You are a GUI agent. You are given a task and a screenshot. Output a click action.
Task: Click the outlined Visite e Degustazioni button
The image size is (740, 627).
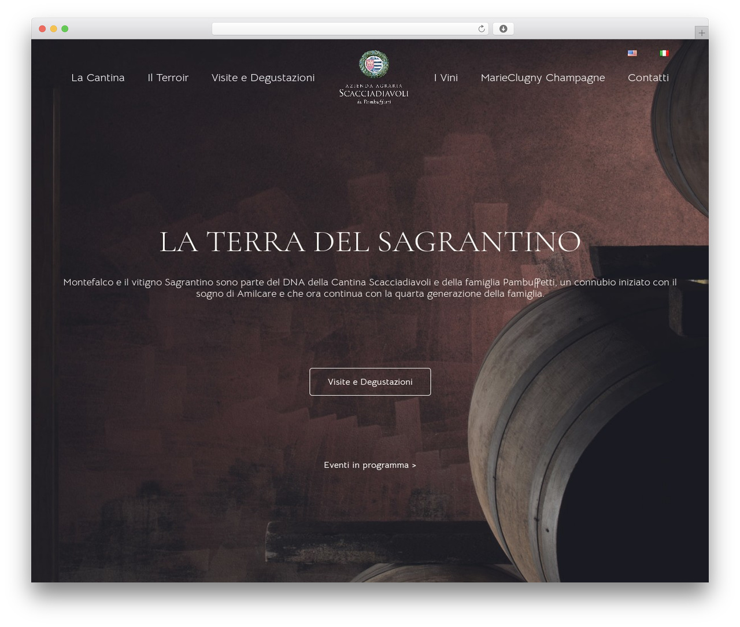370,382
